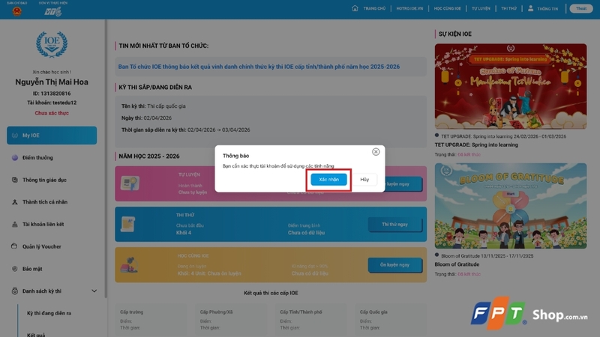Click the Thông tin giáo dục icon

pyautogui.click(x=15, y=180)
